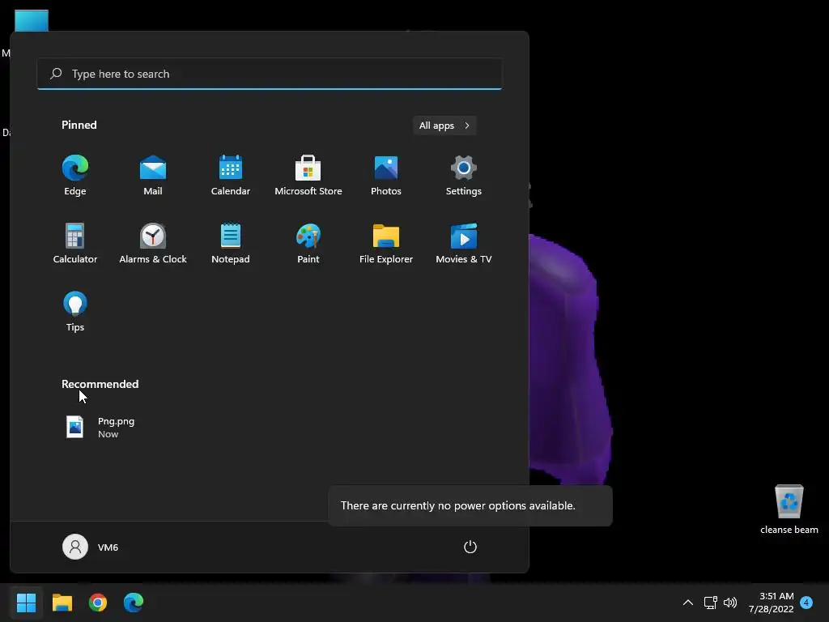Expand the All apps list

click(444, 126)
